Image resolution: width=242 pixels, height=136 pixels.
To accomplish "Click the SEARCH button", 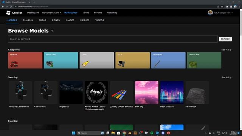I will (x=225, y=39).
